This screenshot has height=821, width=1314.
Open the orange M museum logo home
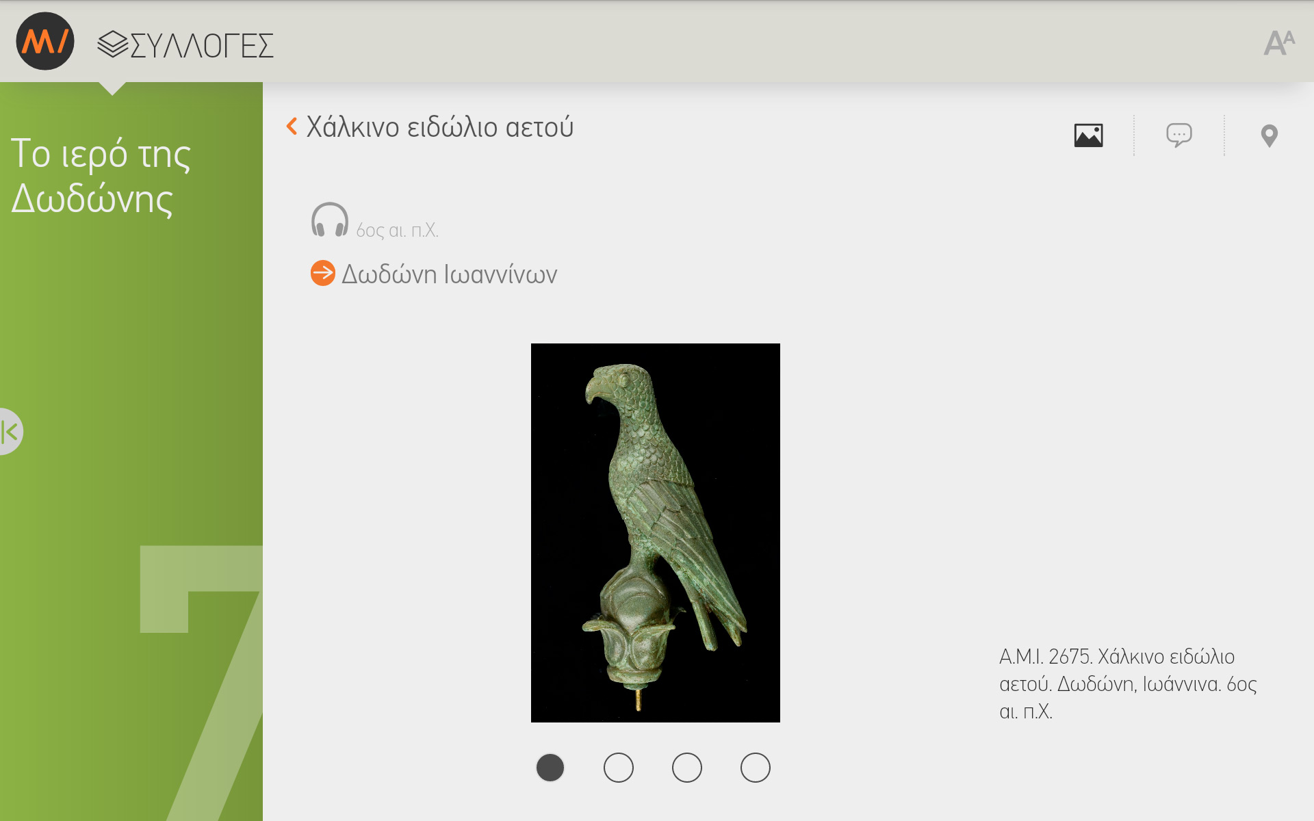45,41
